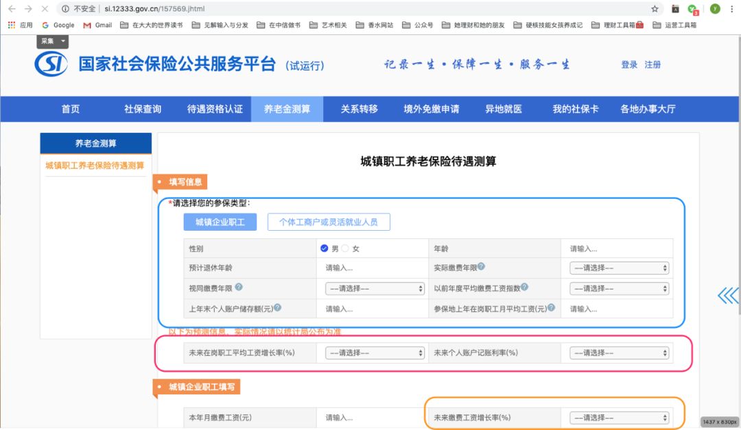This screenshot has height=430, width=741.
Task: Open the 香水网站 bookmark folder
Action: tap(375, 25)
